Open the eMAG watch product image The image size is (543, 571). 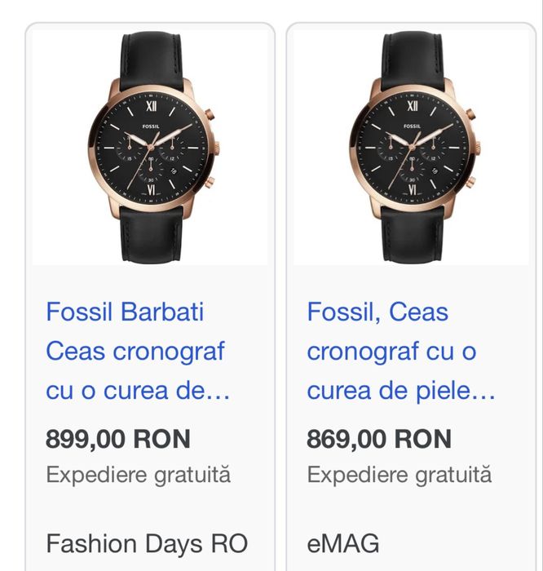pos(411,147)
